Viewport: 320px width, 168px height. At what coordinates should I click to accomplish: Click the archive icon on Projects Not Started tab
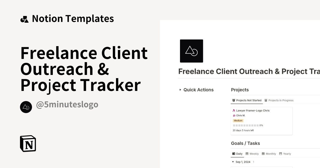point(234,100)
